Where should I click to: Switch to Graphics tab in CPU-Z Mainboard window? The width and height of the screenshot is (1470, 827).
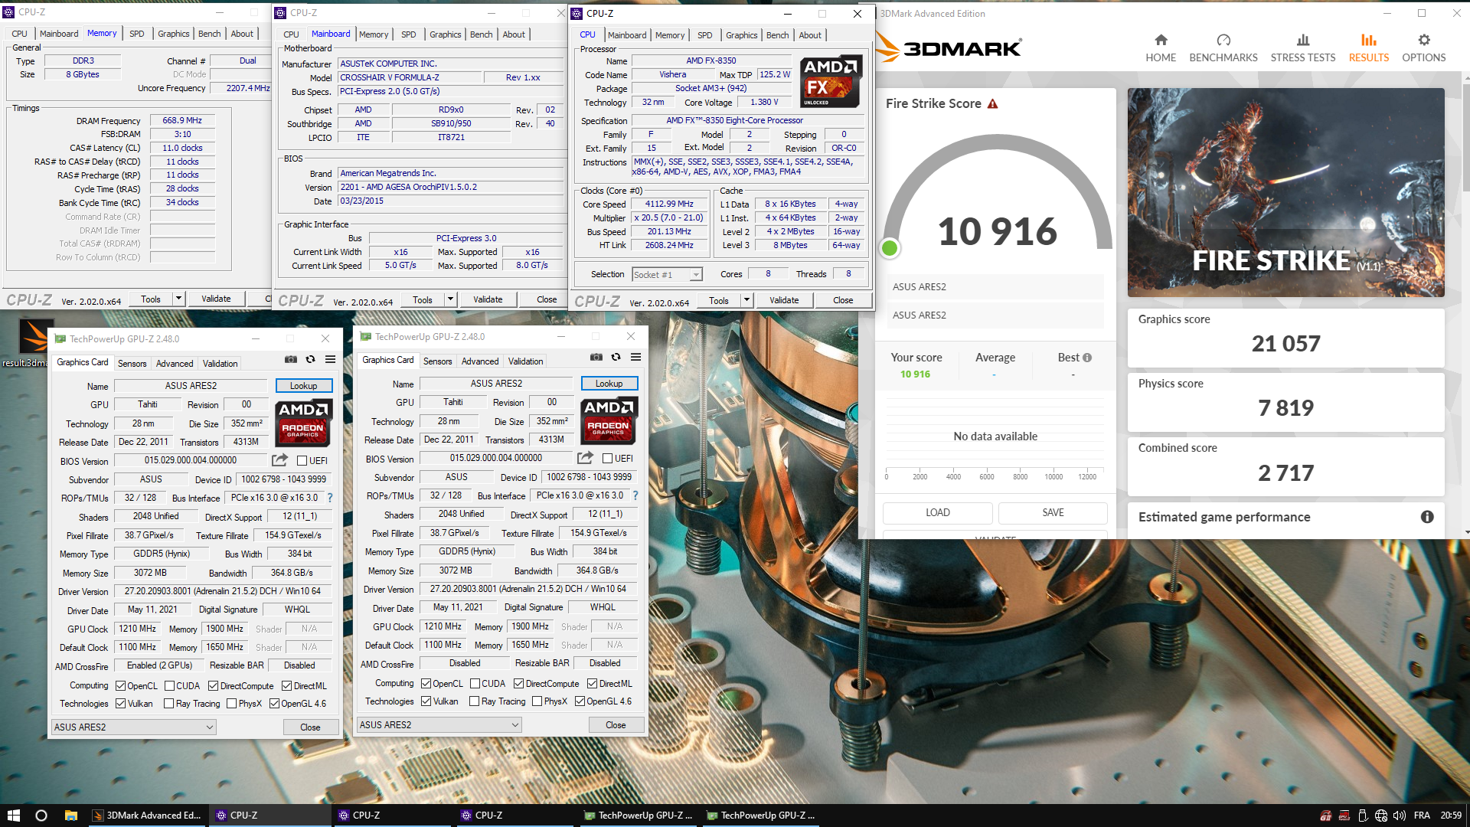click(445, 34)
